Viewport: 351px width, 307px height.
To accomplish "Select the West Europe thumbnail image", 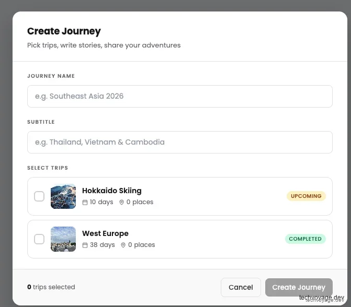I will 63,239.
